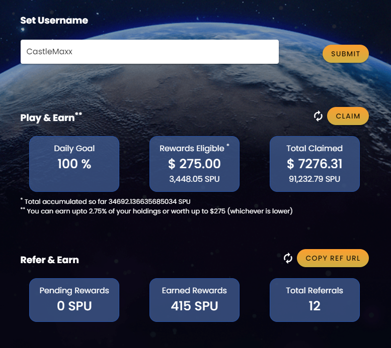Select the Daily Goal 100 % card
This screenshot has height=348, width=391.
coord(74,164)
